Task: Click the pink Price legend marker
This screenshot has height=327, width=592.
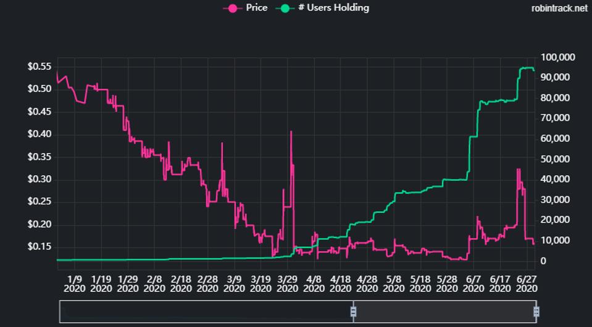Action: 232,8
